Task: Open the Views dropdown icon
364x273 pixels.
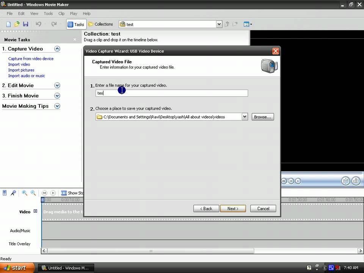Action: pos(248,24)
